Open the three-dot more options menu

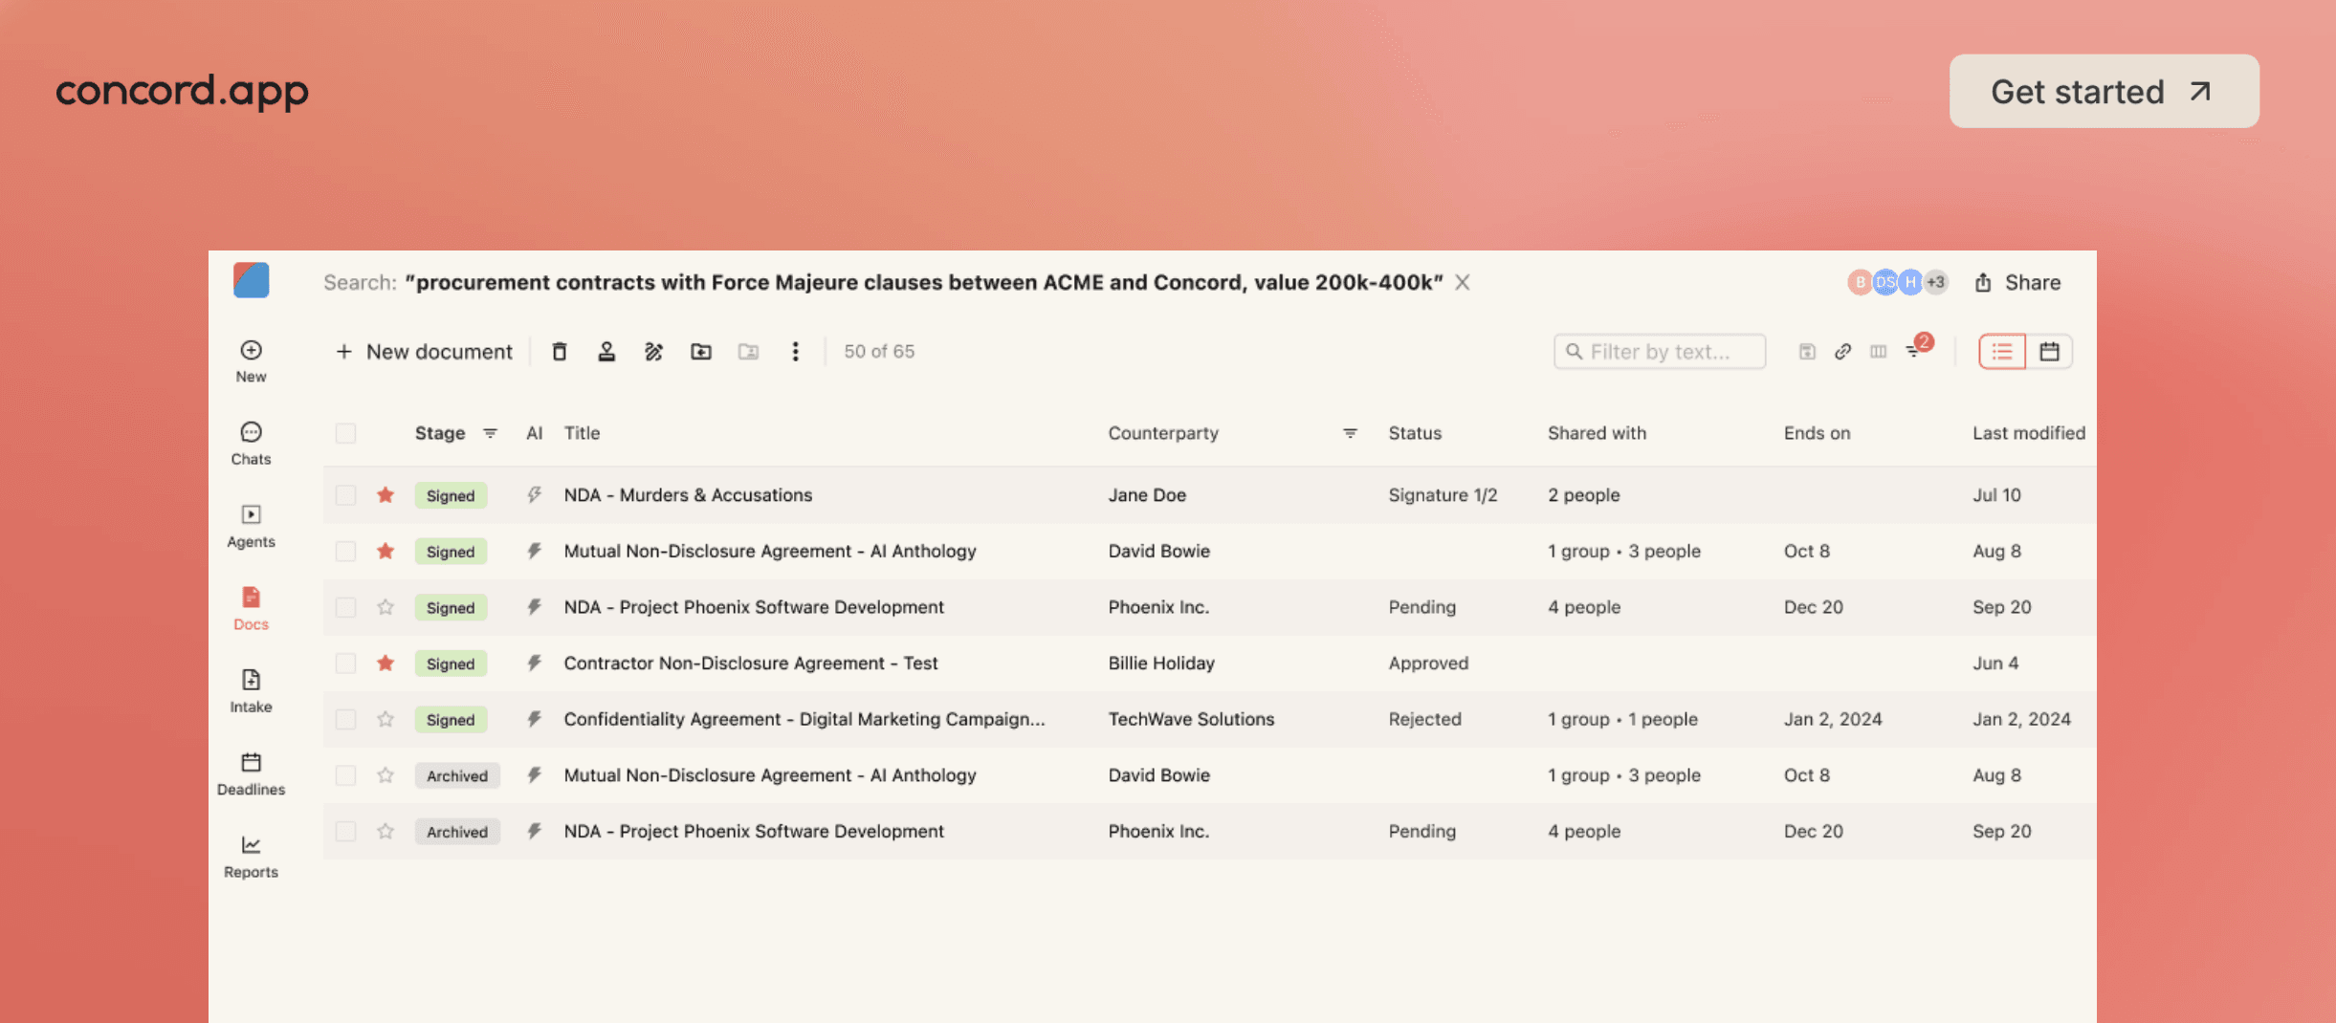click(x=795, y=352)
